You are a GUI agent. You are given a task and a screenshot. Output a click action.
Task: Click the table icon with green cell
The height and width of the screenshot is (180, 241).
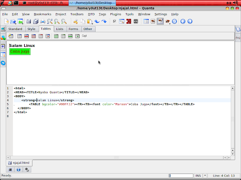pyautogui.click(x=77, y=36)
